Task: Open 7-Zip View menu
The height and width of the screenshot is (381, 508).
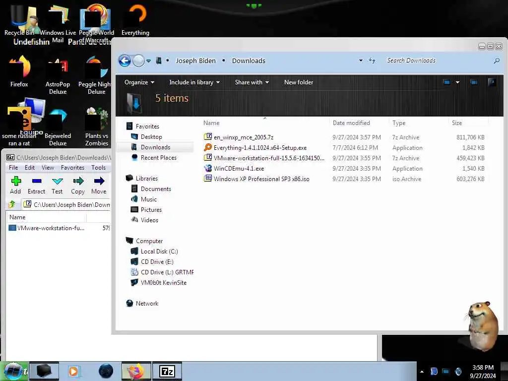Action: 48,168
